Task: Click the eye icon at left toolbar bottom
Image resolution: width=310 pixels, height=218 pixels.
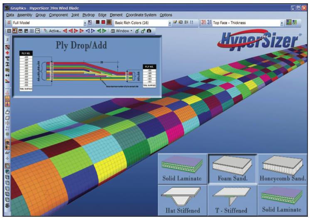Action: [x=7, y=206]
